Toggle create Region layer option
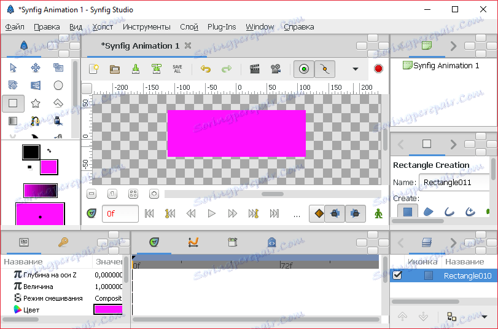Screen dimensions: 498x329 429,212
